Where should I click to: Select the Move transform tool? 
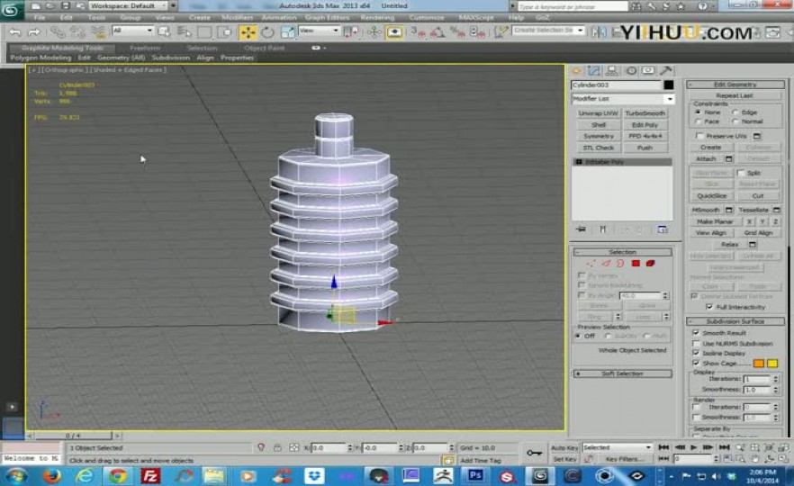pos(248,32)
